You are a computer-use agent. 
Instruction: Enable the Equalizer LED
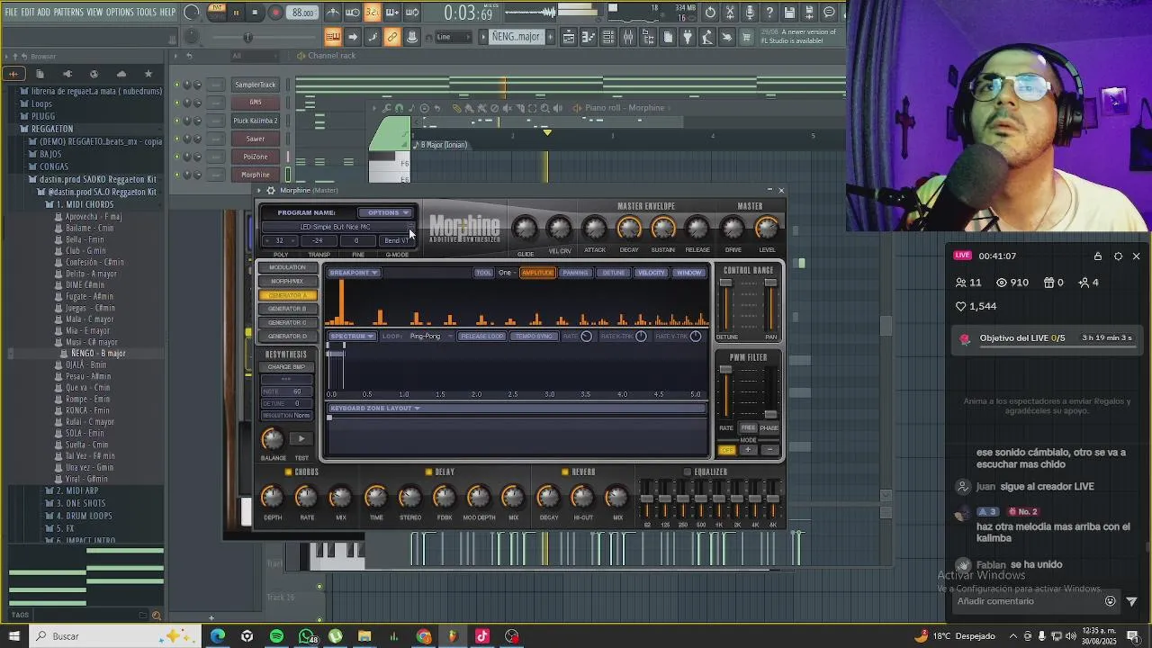[x=688, y=472]
